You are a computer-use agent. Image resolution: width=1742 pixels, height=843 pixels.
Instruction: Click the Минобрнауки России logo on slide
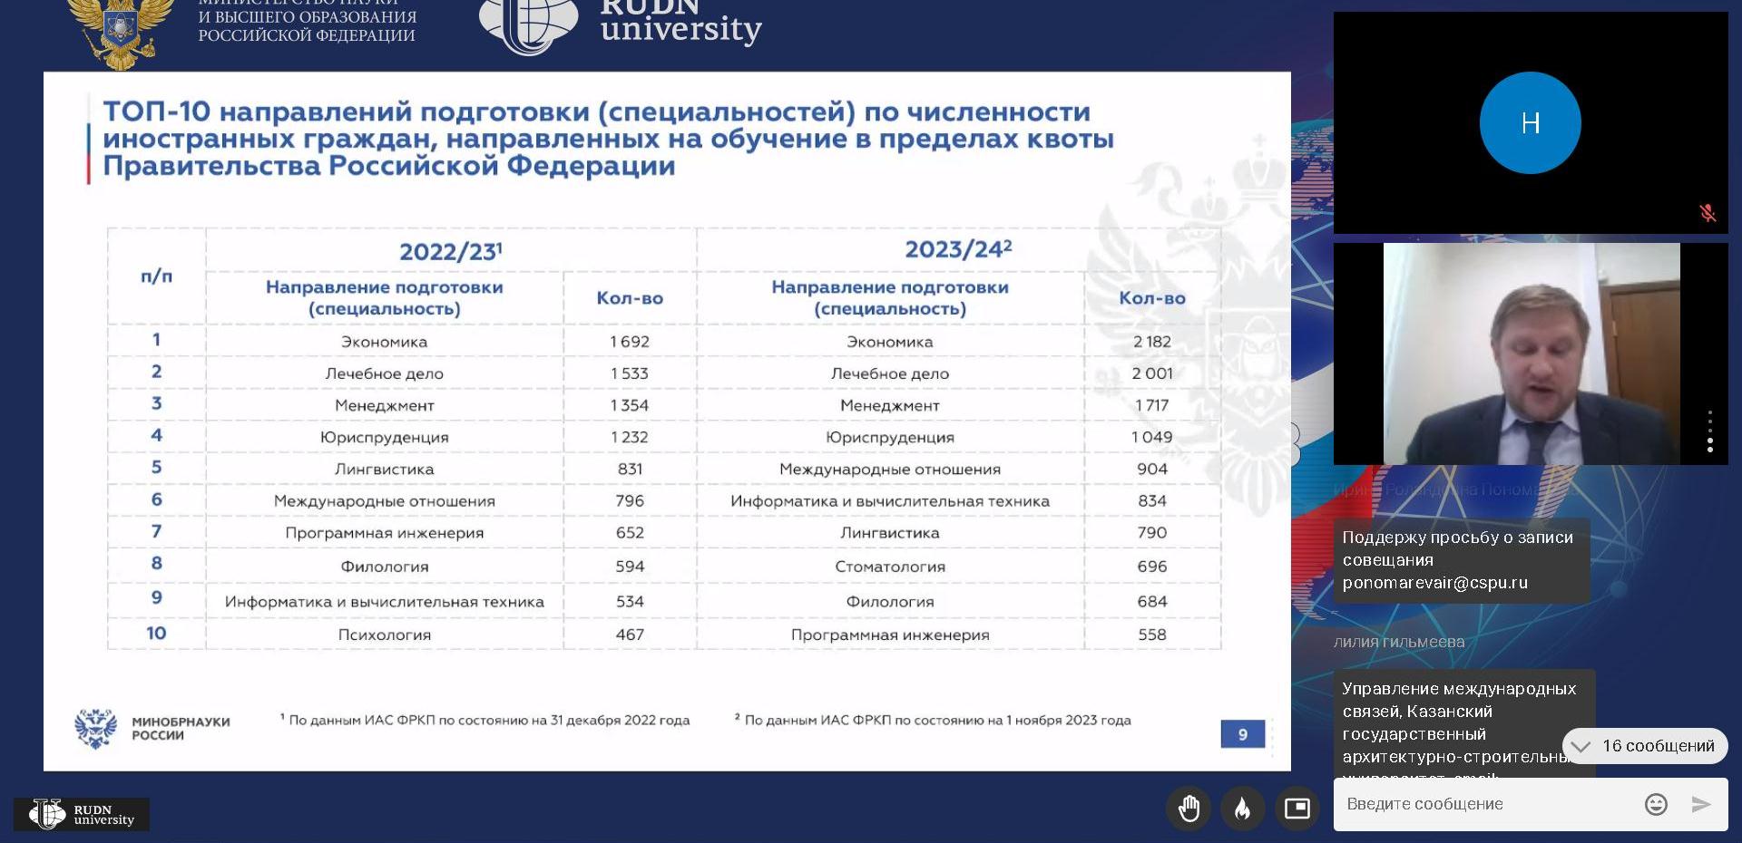point(152,729)
